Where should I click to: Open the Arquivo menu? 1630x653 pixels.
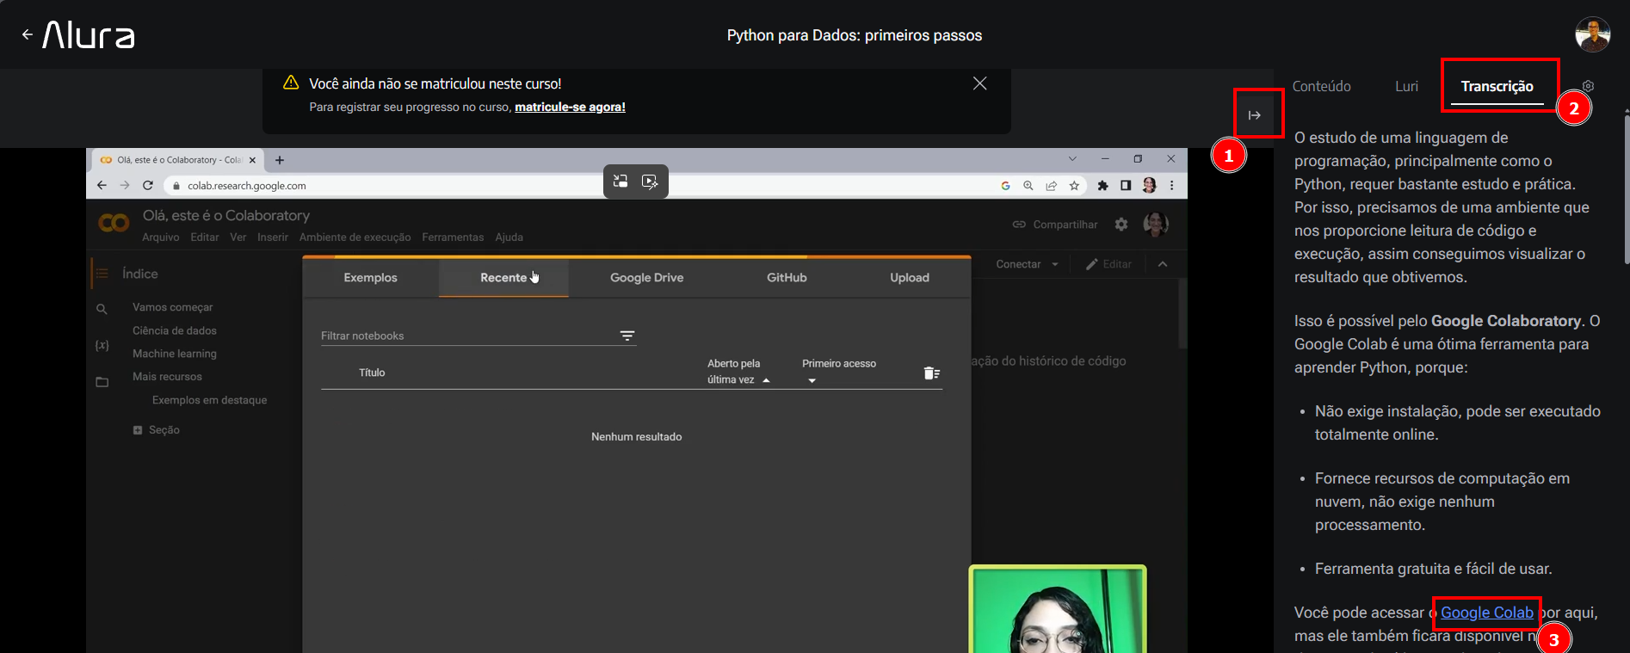[x=161, y=237]
